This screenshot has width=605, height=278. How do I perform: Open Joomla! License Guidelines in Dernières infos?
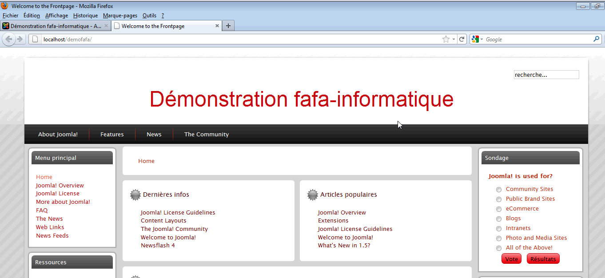pyautogui.click(x=178, y=212)
